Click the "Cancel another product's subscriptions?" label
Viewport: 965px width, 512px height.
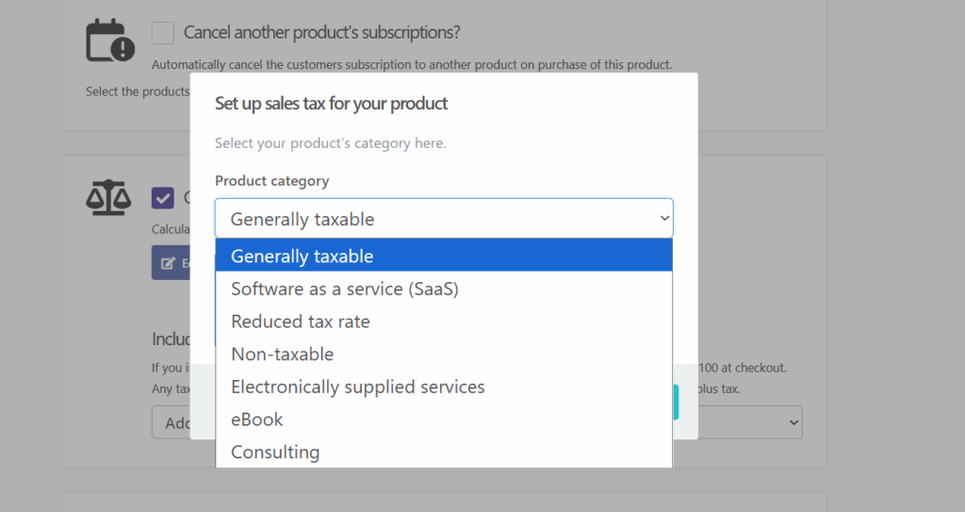321,33
